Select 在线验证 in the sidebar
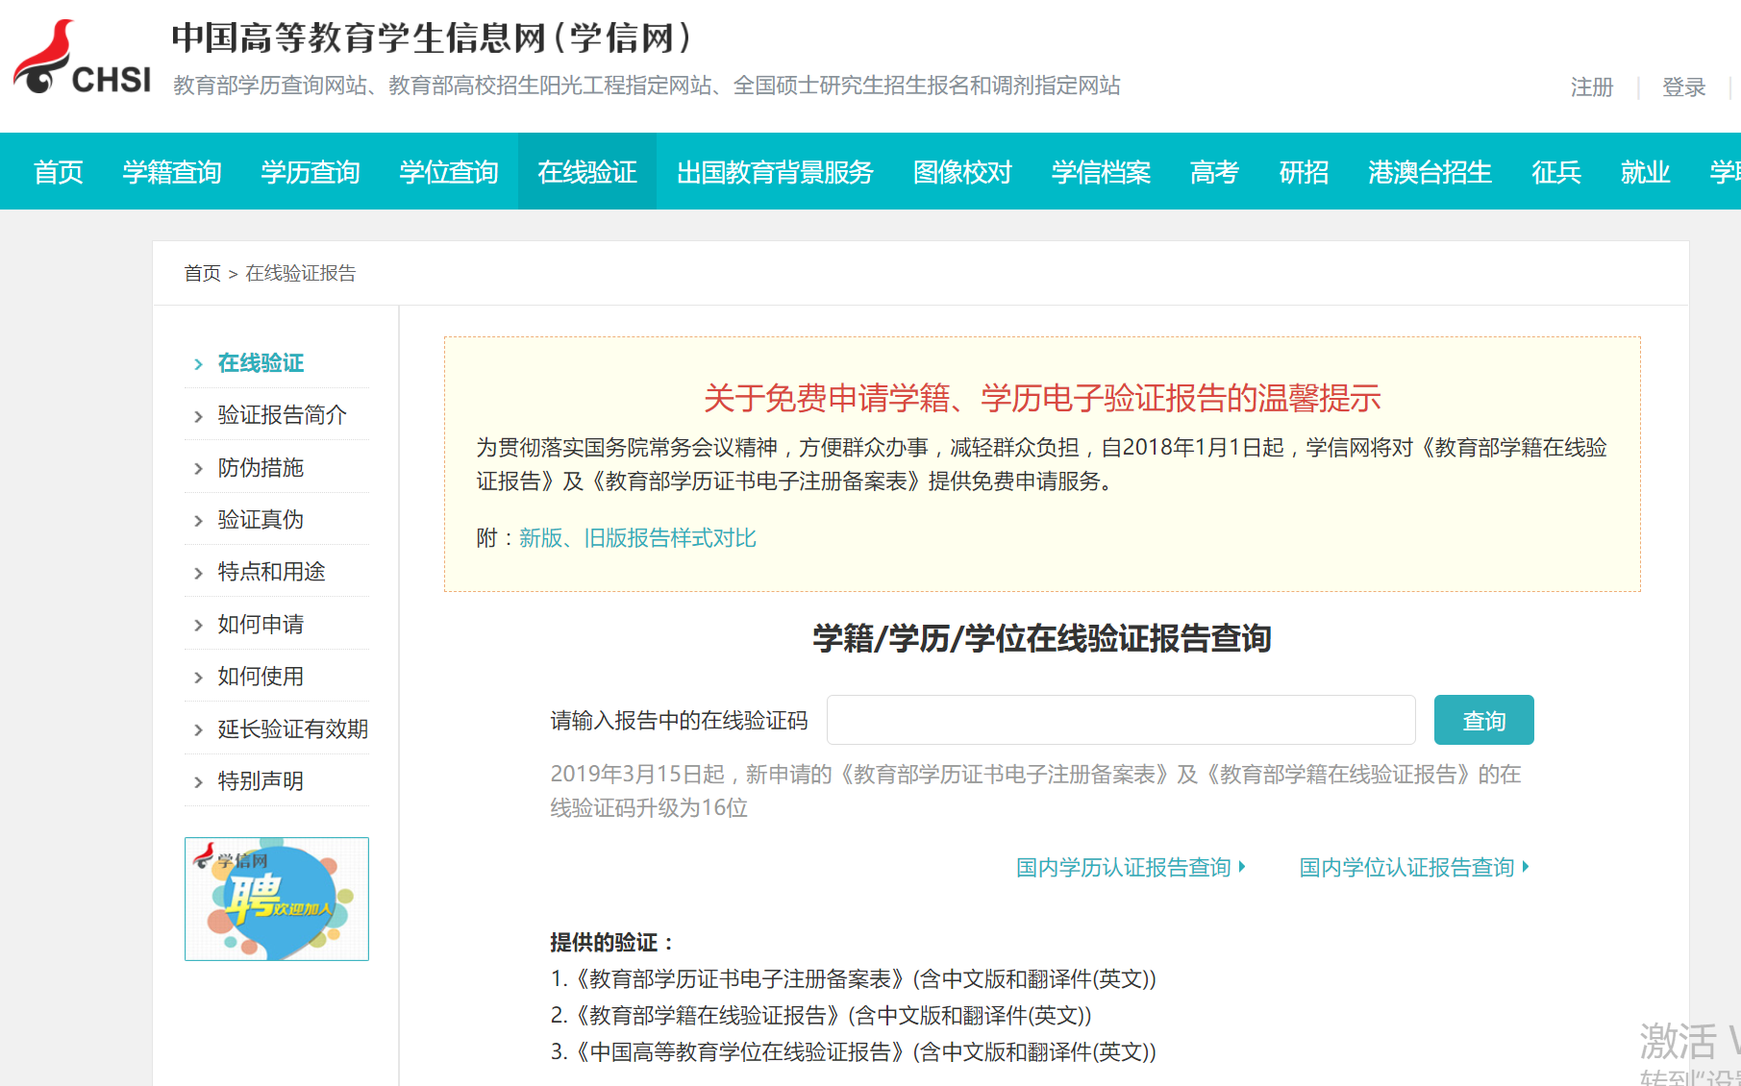 point(261,363)
